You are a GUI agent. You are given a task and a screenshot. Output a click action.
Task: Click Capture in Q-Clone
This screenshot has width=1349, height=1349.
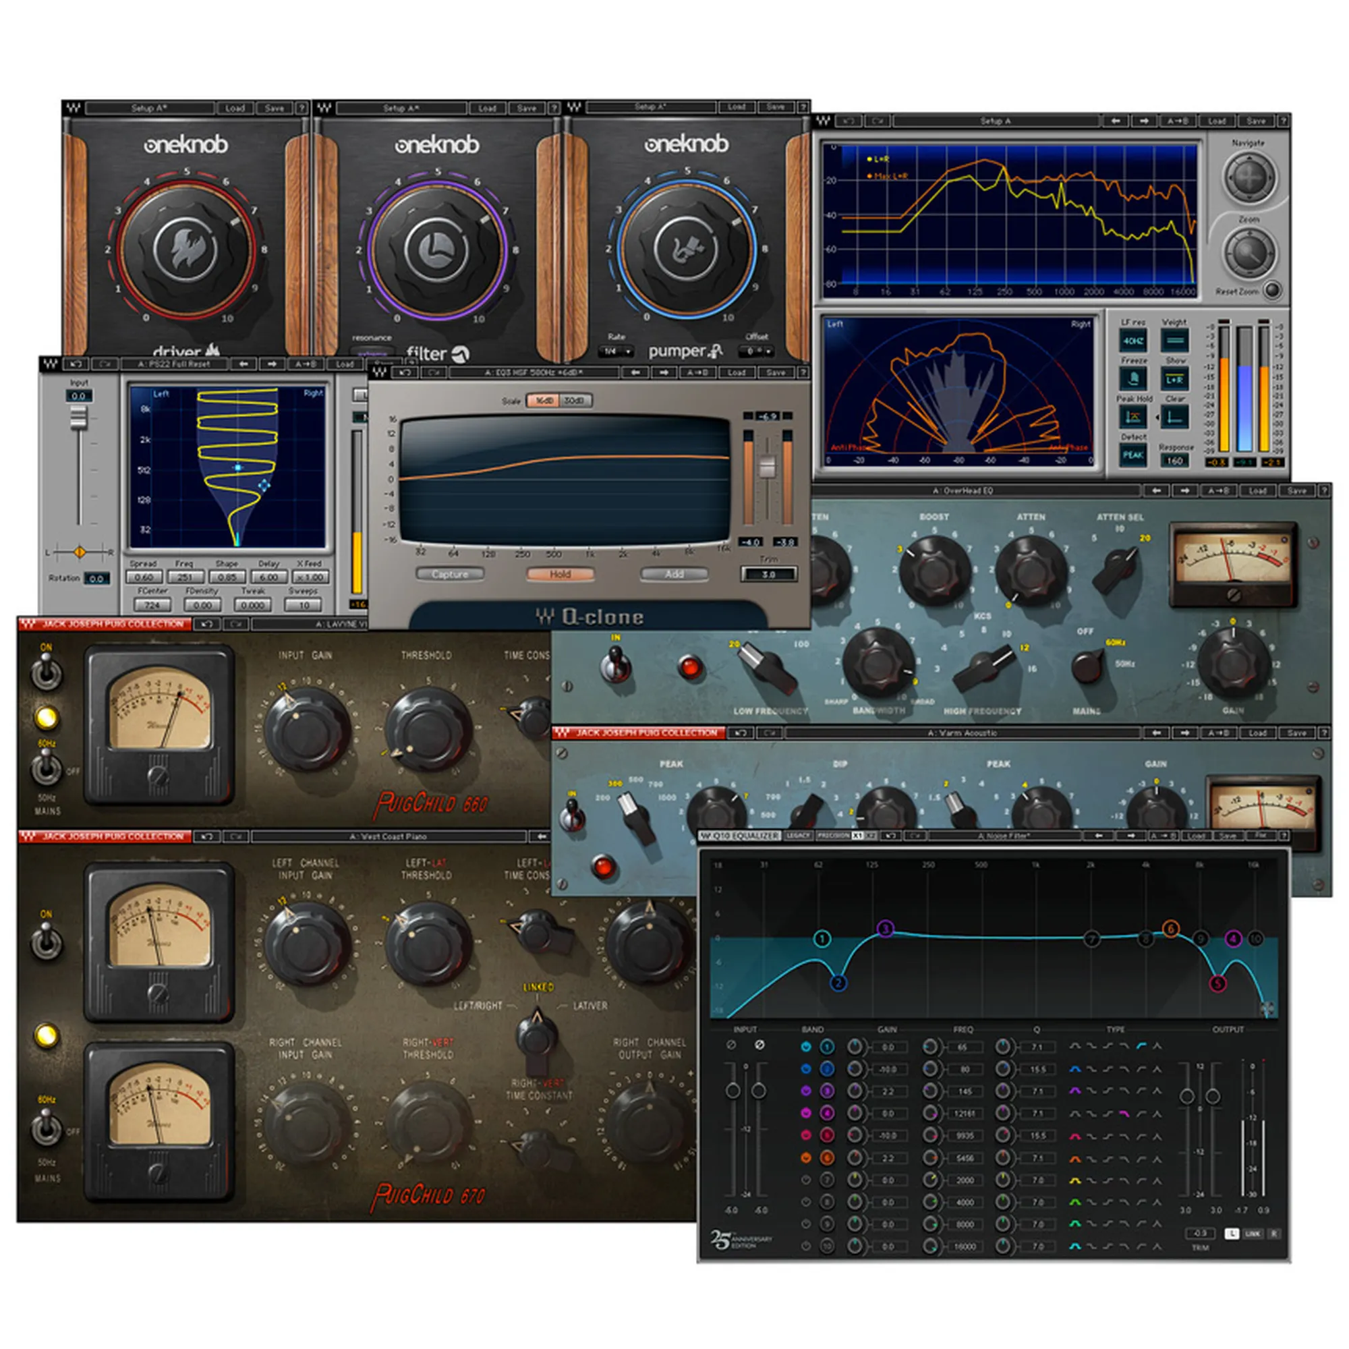point(450,574)
